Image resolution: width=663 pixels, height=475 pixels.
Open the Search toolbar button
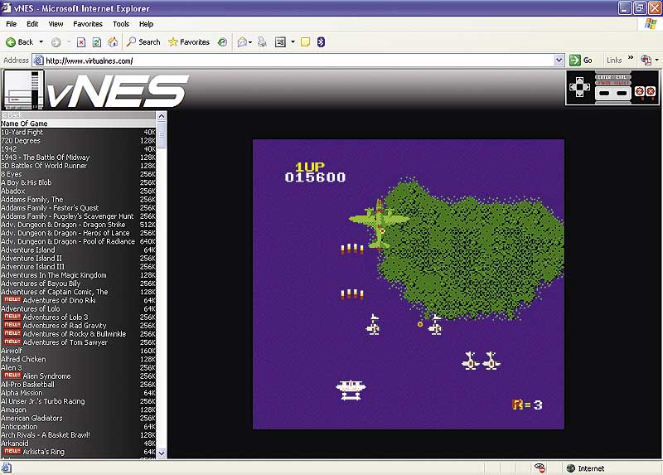(143, 42)
